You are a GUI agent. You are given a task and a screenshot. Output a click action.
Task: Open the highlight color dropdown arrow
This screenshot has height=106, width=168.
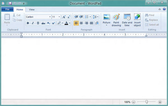point(62,23)
